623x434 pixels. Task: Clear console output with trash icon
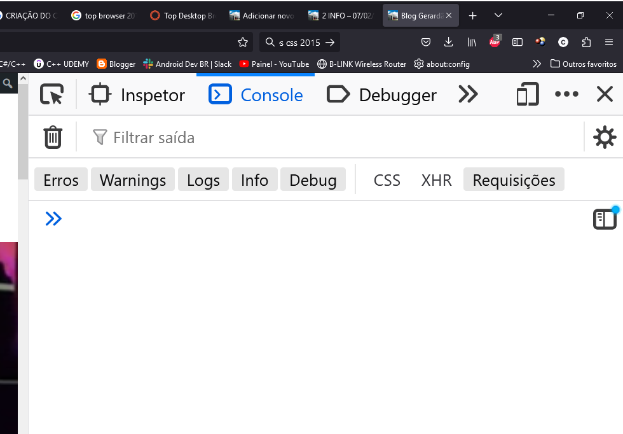point(53,137)
